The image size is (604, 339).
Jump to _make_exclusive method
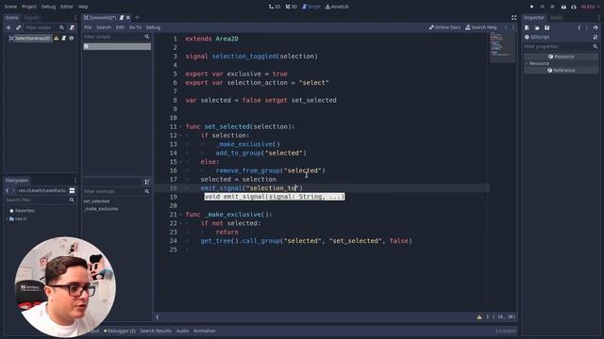(x=101, y=209)
